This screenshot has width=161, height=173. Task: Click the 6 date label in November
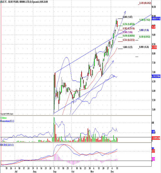(94, 168)
